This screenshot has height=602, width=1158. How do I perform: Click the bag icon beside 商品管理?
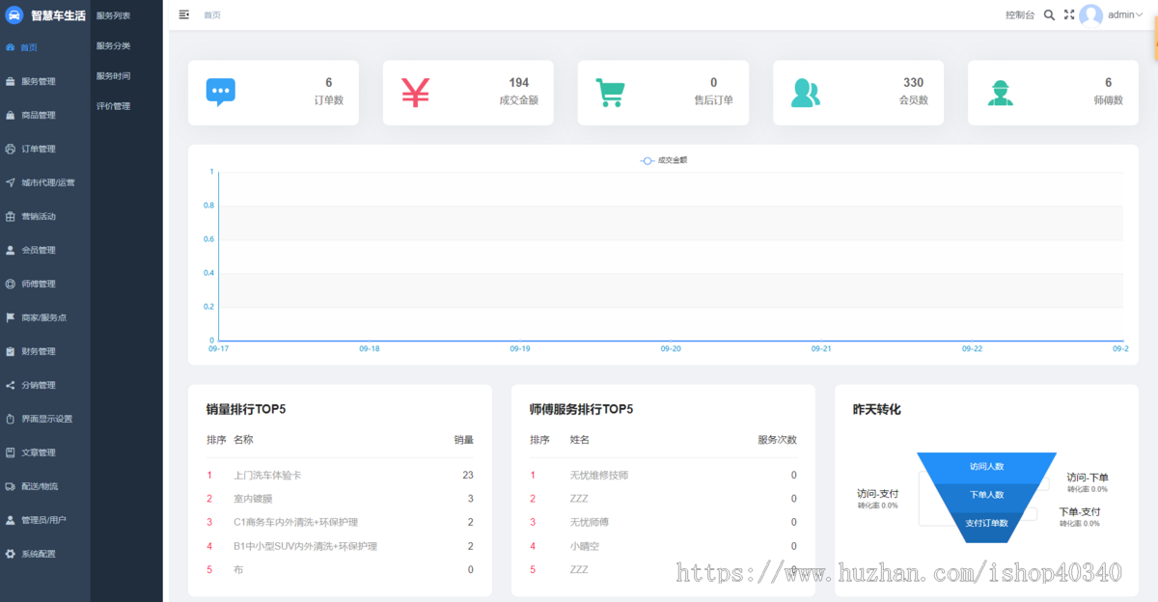click(x=11, y=115)
